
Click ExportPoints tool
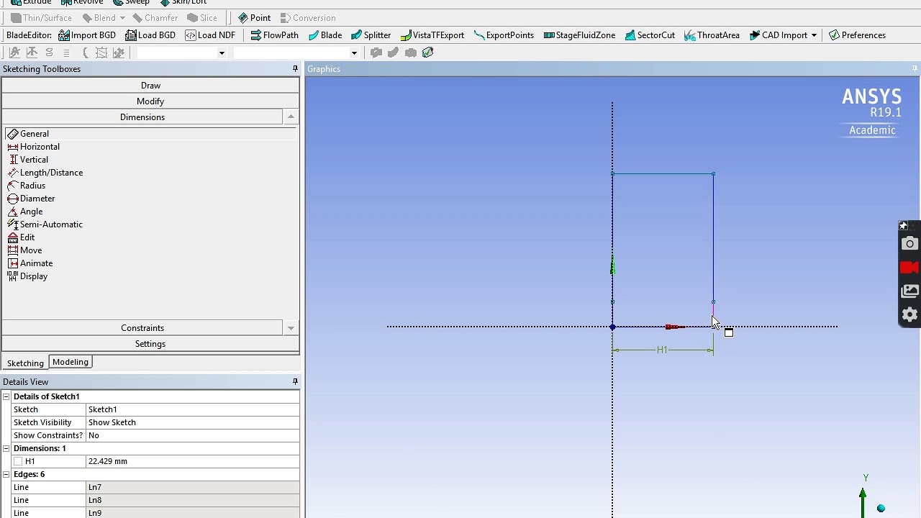(x=504, y=35)
